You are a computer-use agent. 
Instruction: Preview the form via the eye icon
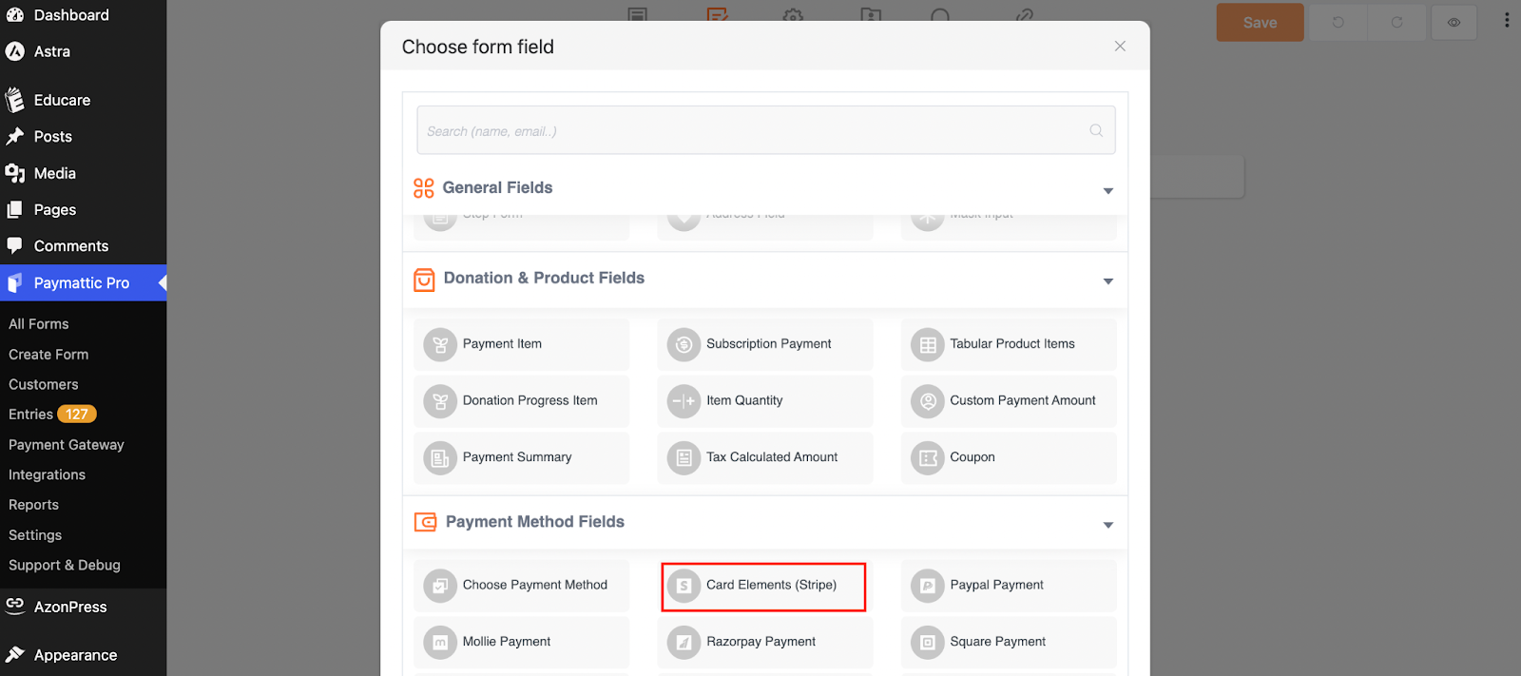(x=1454, y=22)
